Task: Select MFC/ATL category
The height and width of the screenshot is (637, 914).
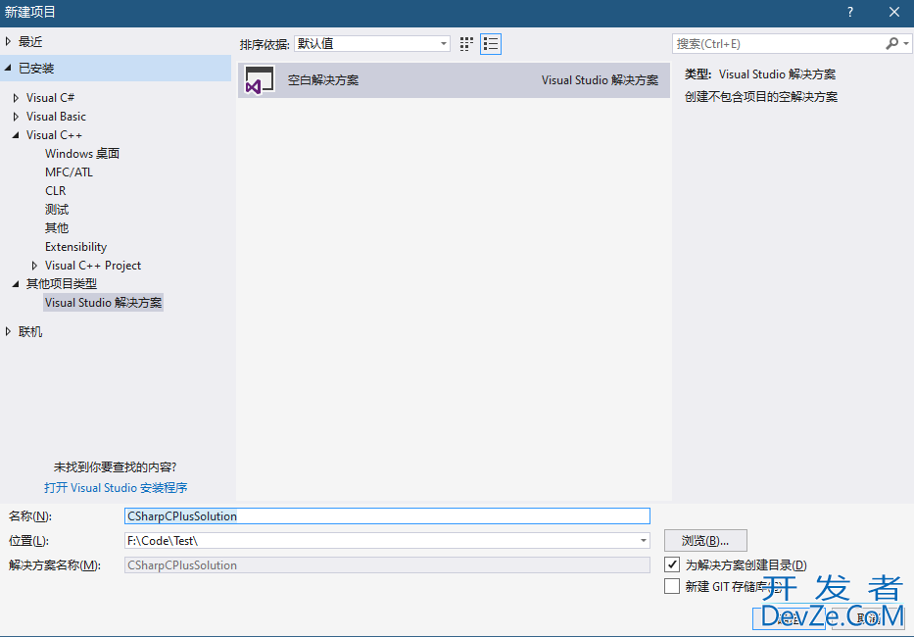Action: (x=69, y=172)
